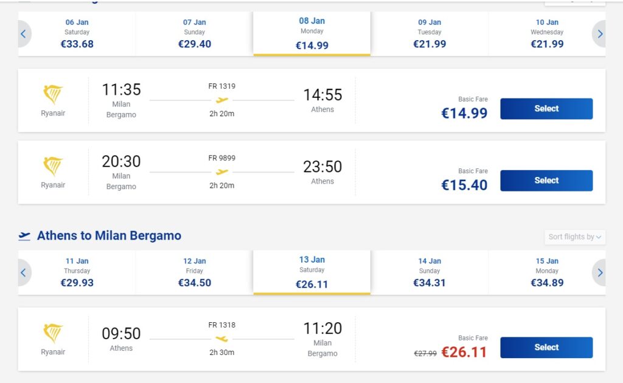623x383 pixels.
Task: Show earlier return dates before 11 Jan
Action: tap(23, 272)
